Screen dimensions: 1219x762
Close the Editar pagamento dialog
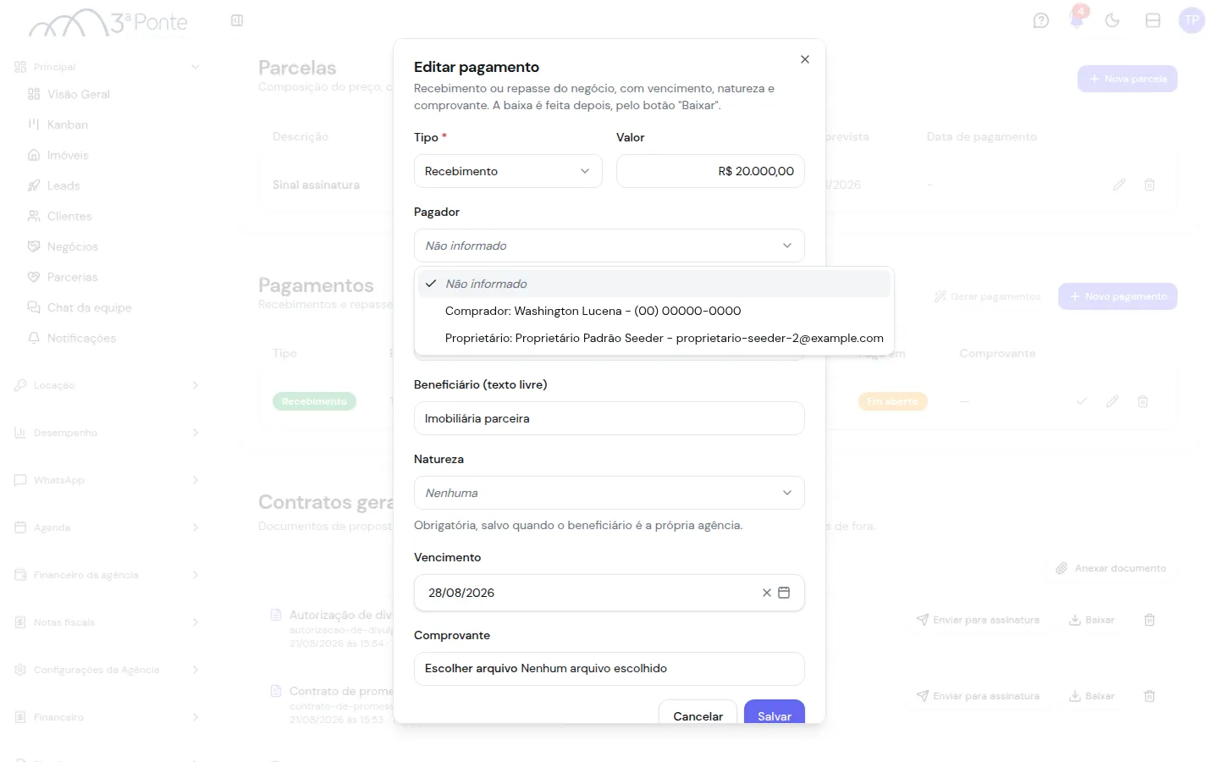tap(805, 59)
